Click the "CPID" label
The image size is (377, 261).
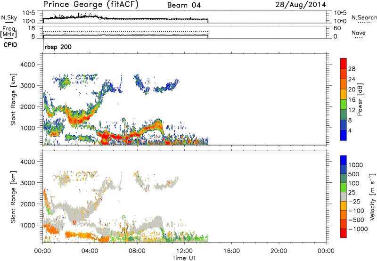coord(10,45)
